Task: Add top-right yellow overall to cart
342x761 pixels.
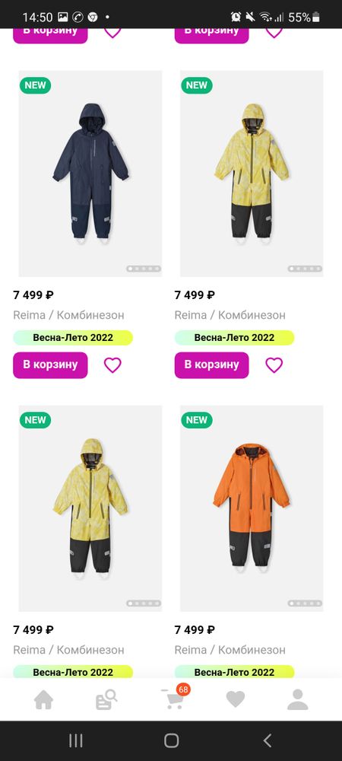Action: coord(212,365)
